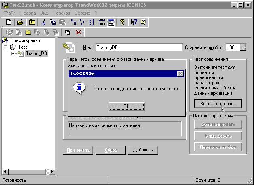Screen dimensions: 254x185
Task: Click the message Тестовое соединение выполнено успешно
Action: (x=137, y=89)
